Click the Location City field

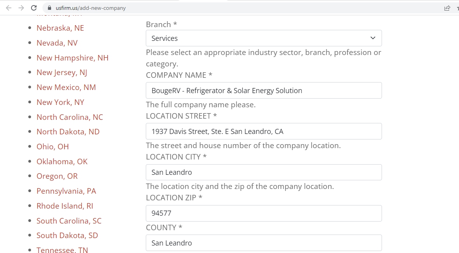pos(263,172)
